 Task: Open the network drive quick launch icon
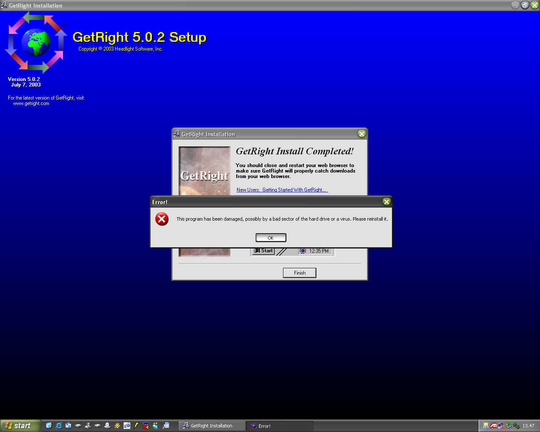pyautogui.click(x=88, y=426)
